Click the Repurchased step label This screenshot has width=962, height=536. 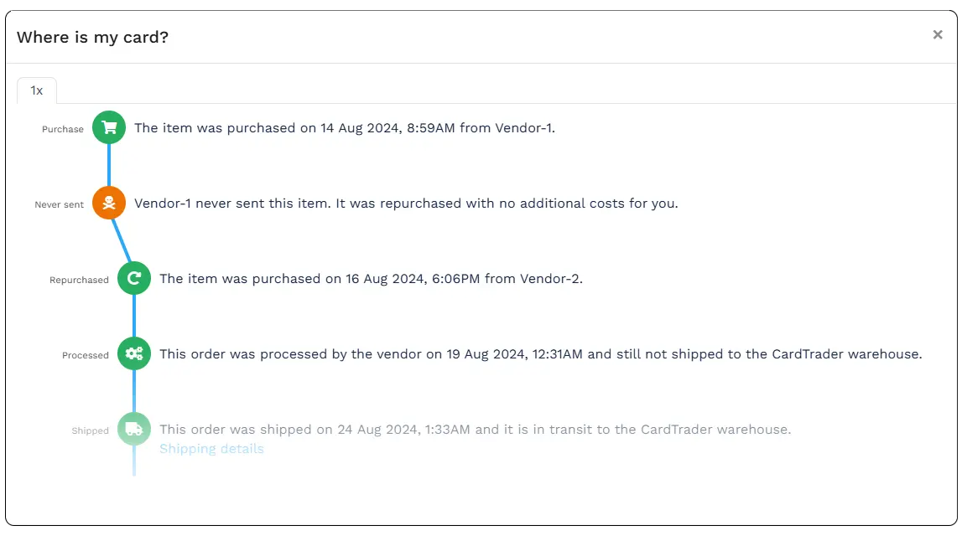pyautogui.click(x=79, y=280)
